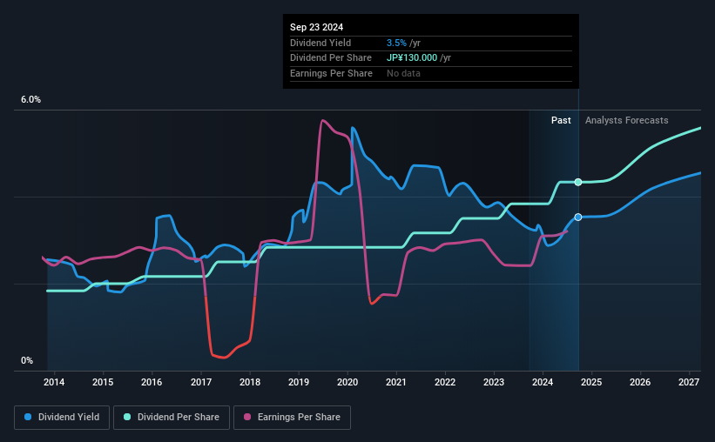Screen dimensions: 715x442
Task: Click the 2014 x-axis label
Action: click(54, 382)
